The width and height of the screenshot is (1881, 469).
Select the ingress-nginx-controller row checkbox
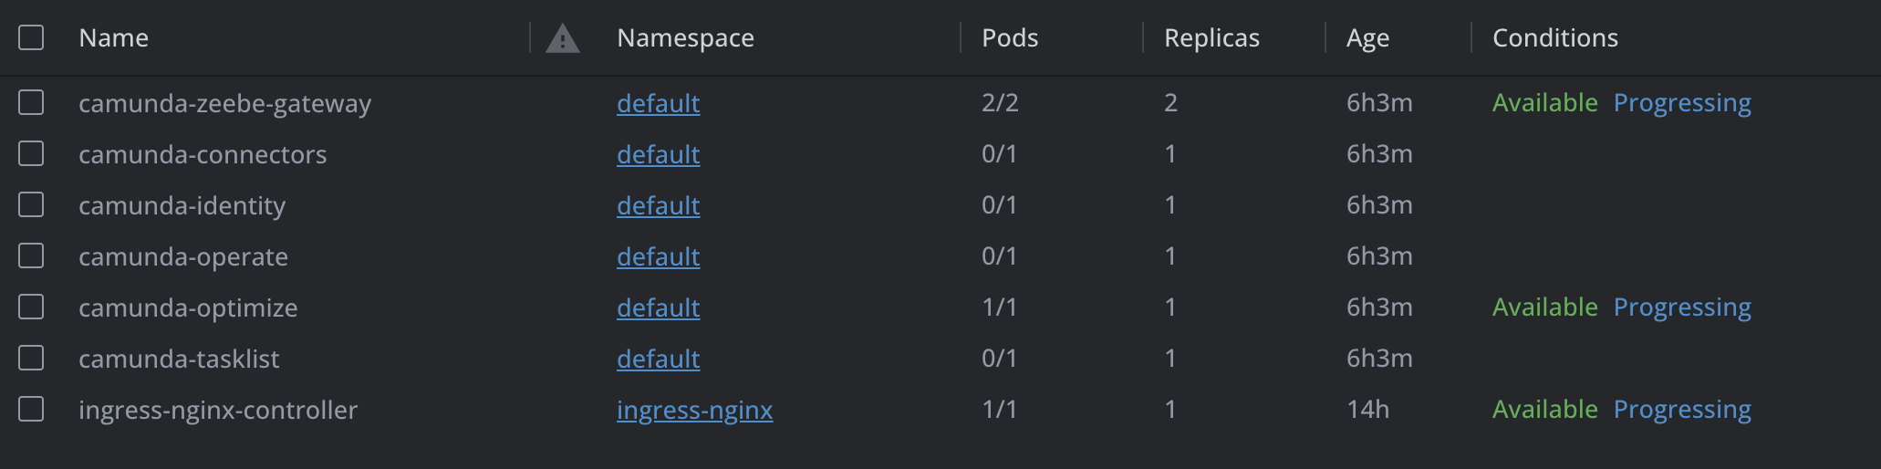point(31,409)
